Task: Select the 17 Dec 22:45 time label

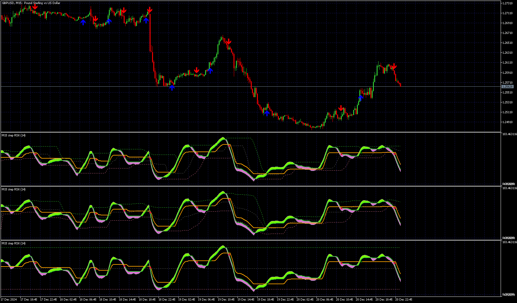Action: 48,299
